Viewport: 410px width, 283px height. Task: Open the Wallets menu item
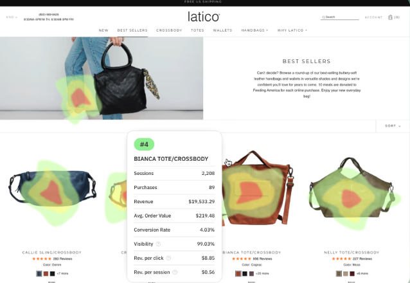click(x=222, y=30)
